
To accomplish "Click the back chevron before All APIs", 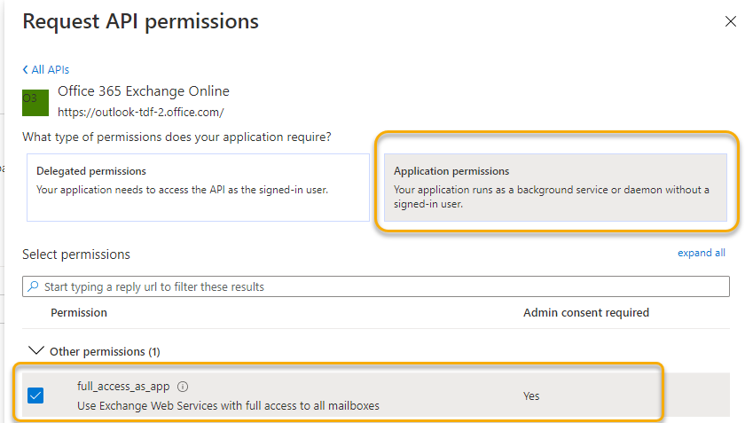I will (25, 70).
